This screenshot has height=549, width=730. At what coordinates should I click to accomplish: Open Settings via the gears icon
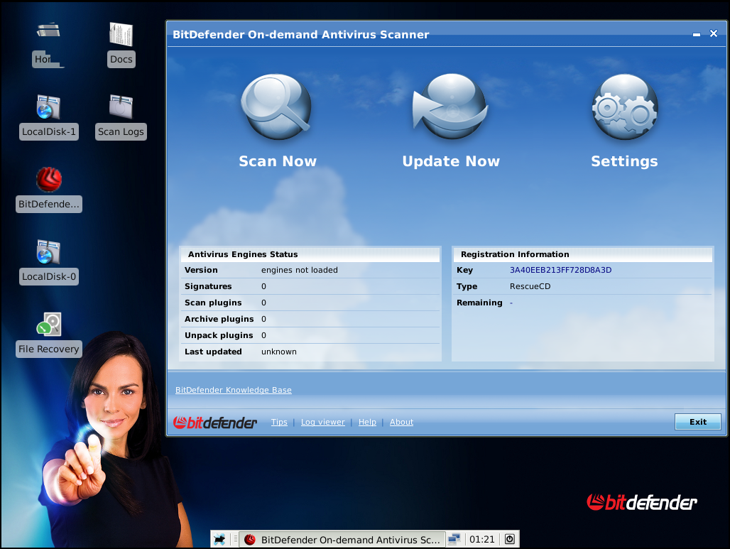point(624,107)
